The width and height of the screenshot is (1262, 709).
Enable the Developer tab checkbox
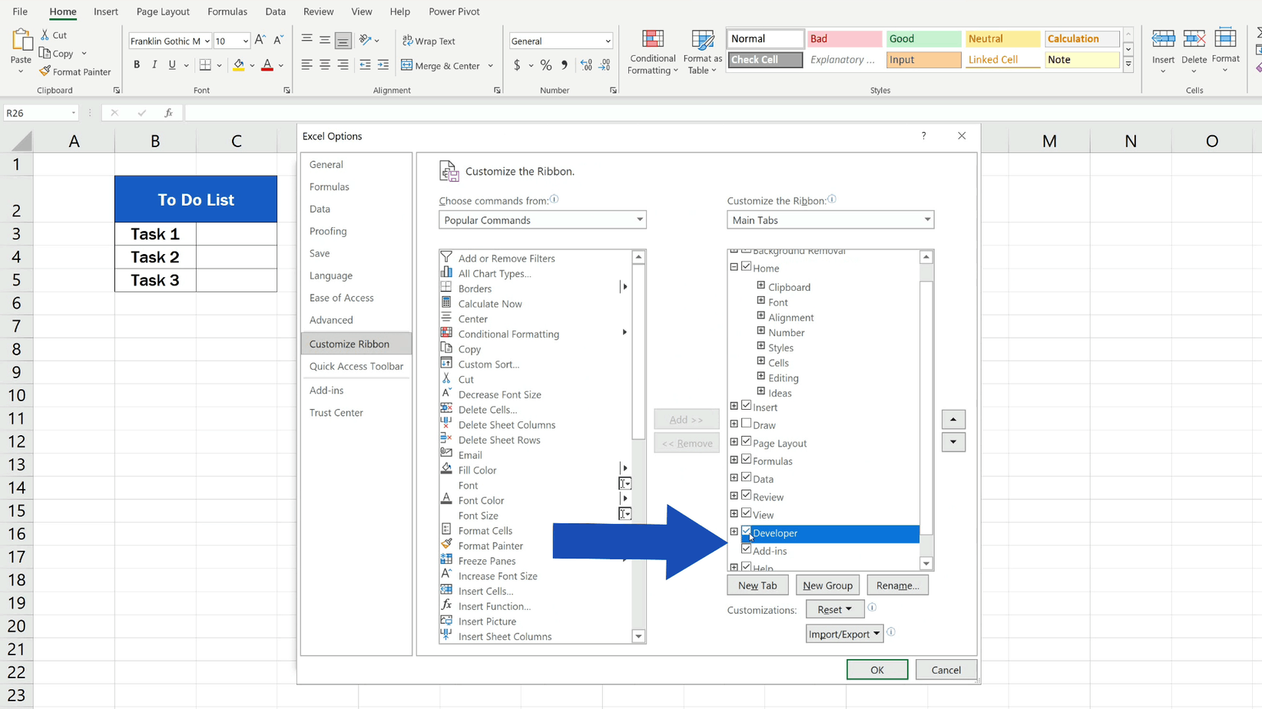coord(746,530)
